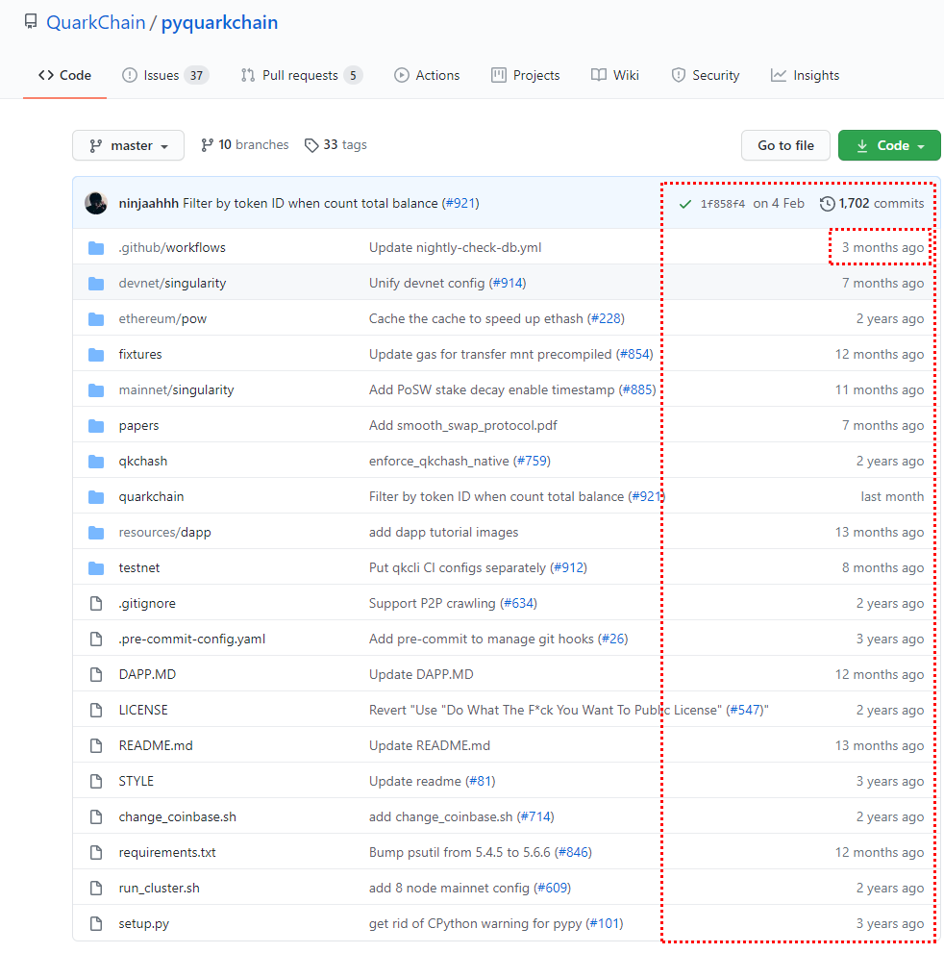
Task: Open pull request #921 in latest commit
Action: [x=460, y=203]
